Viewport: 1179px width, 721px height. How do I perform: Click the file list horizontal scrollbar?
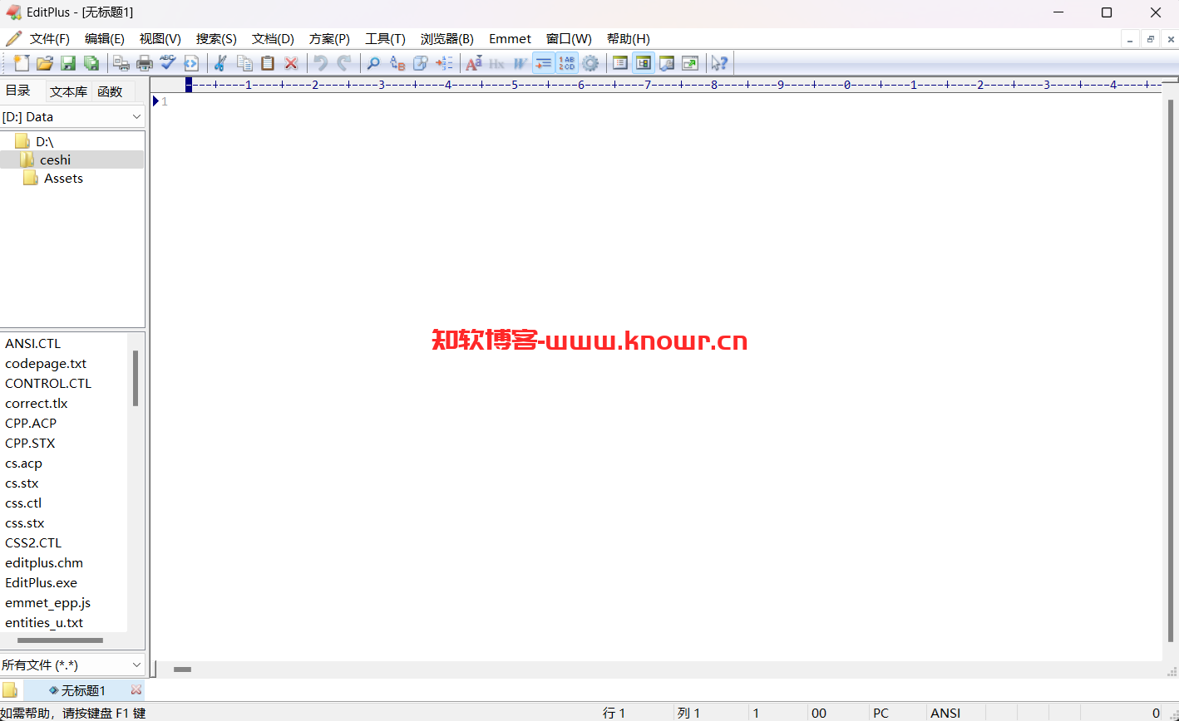[x=60, y=640]
